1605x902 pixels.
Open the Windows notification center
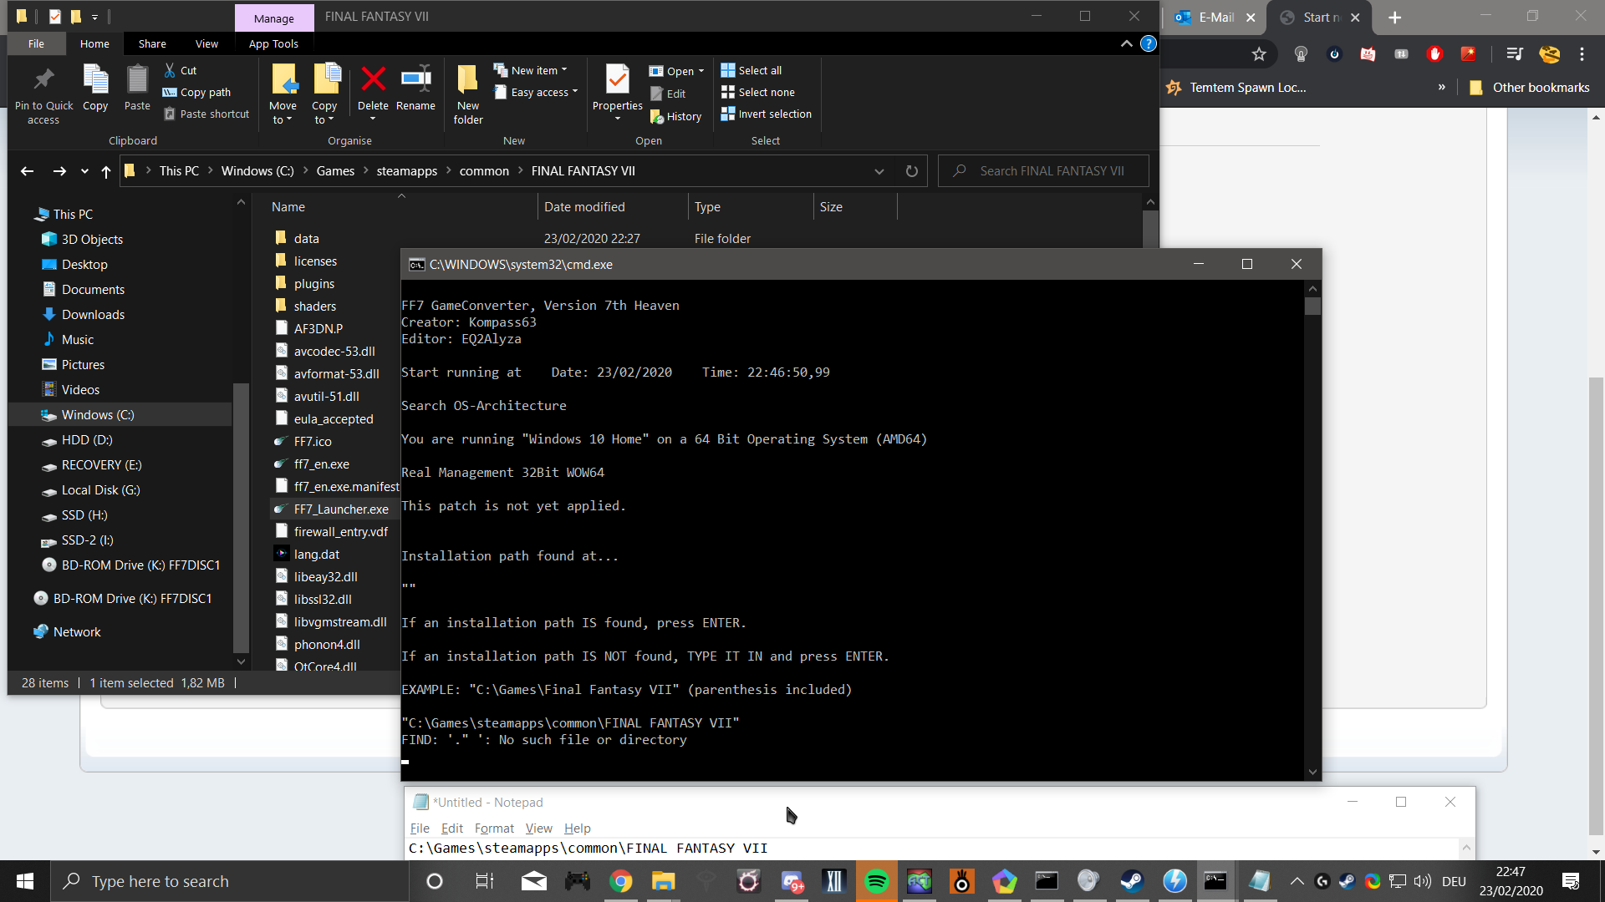pos(1571,881)
